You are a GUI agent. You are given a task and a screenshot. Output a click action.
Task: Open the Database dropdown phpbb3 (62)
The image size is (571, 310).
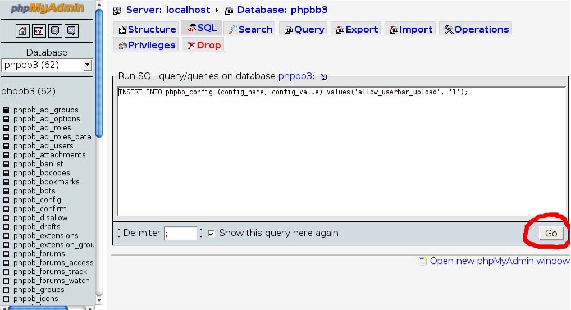point(47,65)
